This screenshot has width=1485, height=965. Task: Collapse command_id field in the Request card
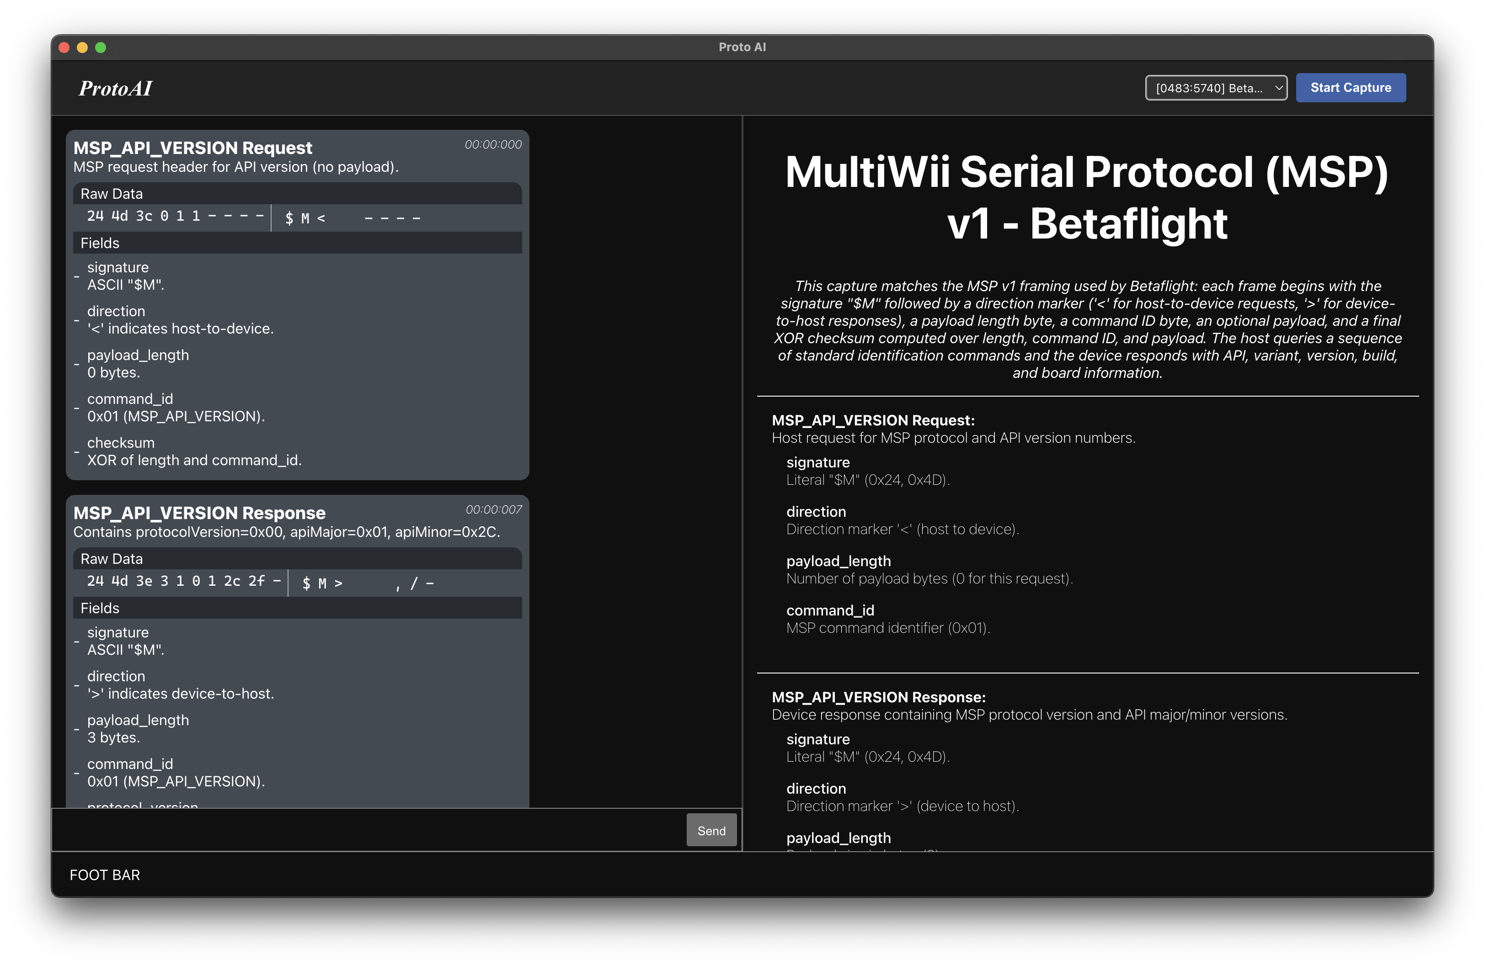click(77, 408)
